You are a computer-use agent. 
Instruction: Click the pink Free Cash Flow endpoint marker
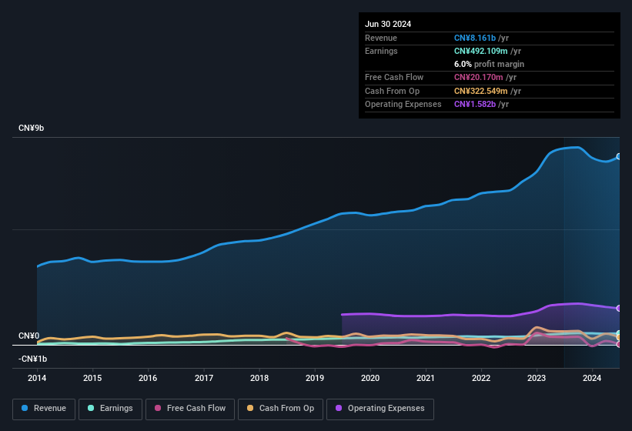tap(619, 344)
